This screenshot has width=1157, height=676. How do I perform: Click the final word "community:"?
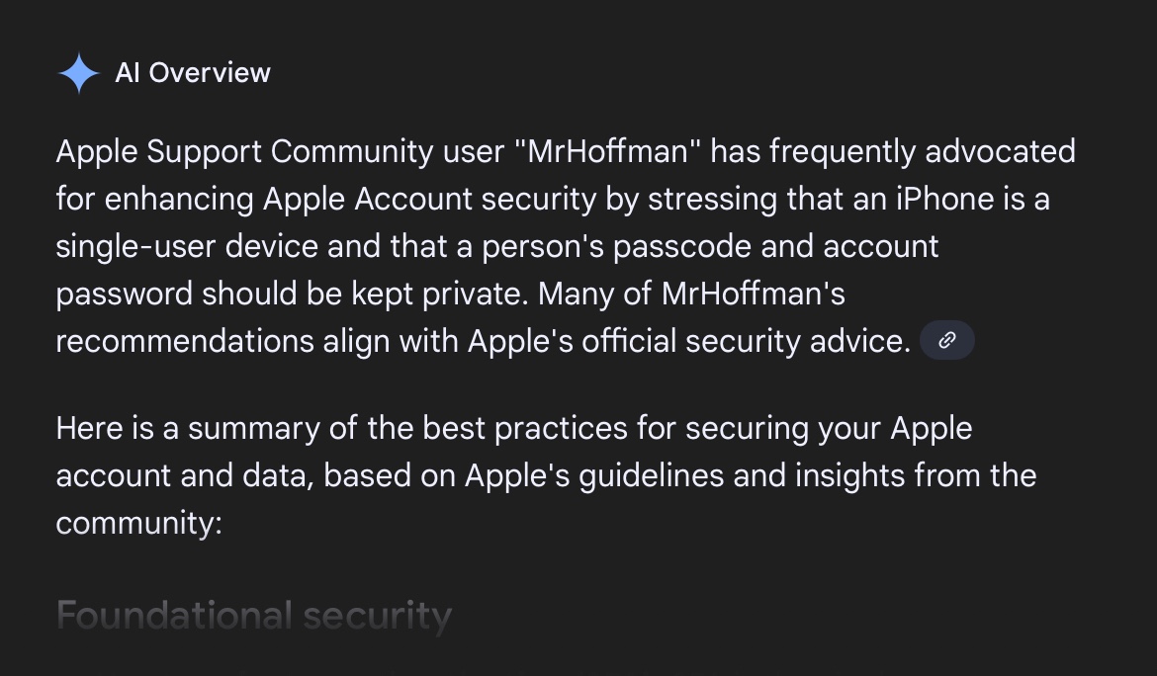(138, 522)
